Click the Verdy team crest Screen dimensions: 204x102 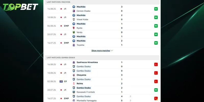74,32
